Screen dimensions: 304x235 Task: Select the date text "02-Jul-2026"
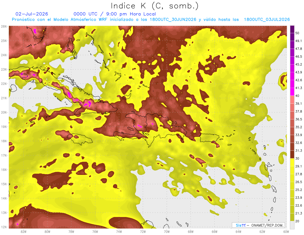coord(32,14)
